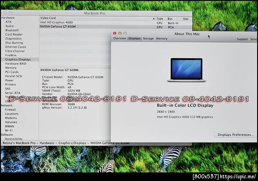The width and height of the screenshot is (258, 181).
Task: Collapse the Software category
Action: pyautogui.click(x=7, y=135)
